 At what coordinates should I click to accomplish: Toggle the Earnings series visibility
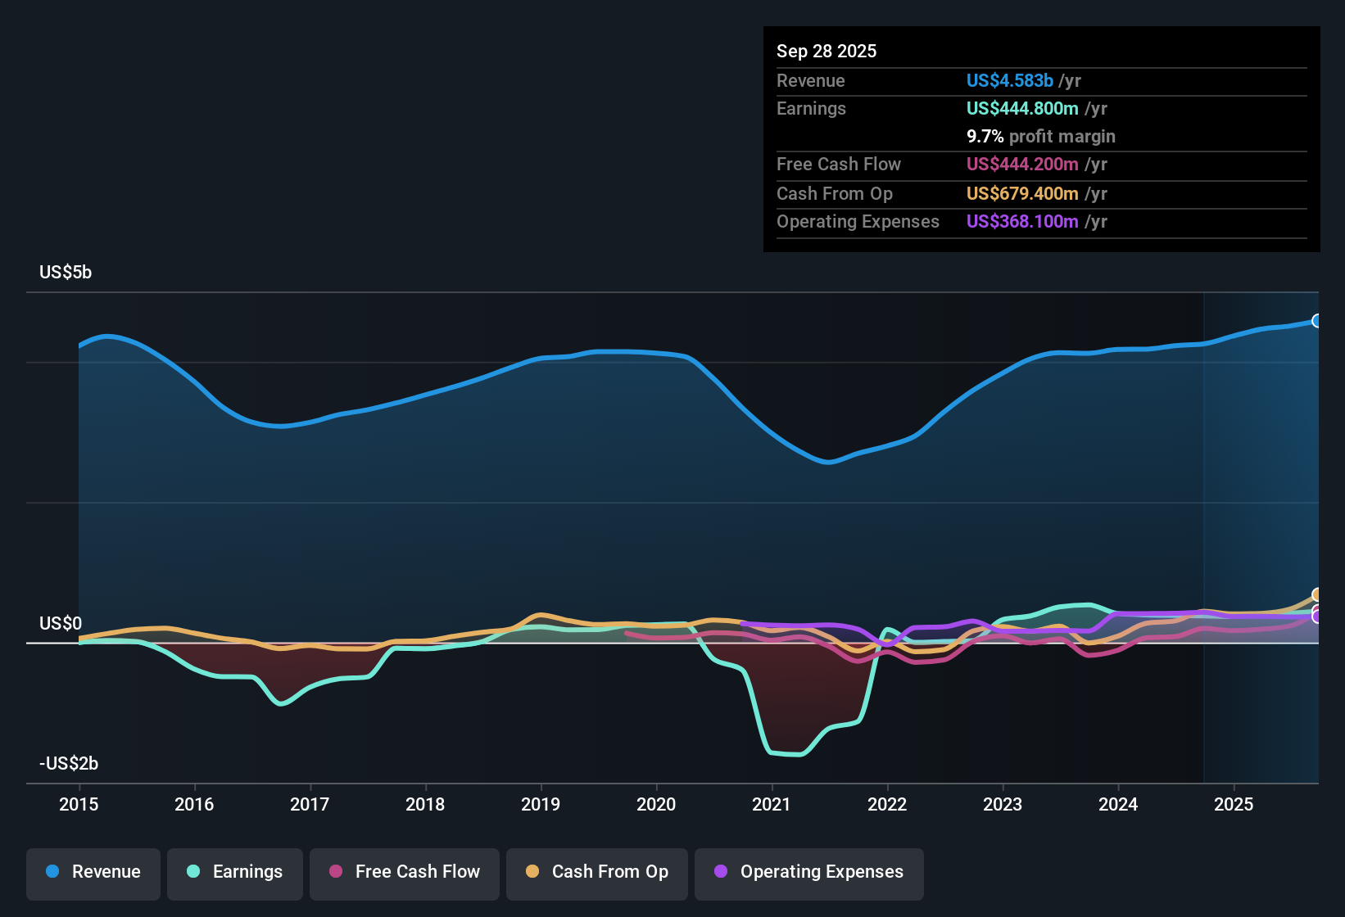[x=235, y=872]
